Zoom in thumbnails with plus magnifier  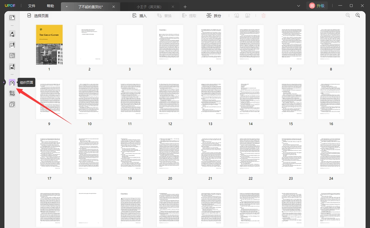coord(358,15)
